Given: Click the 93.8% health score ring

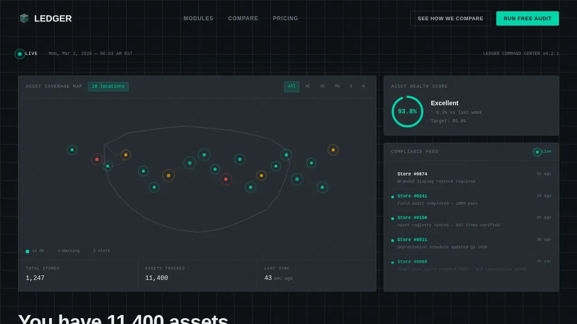Looking at the screenshot, I should 408,112.
